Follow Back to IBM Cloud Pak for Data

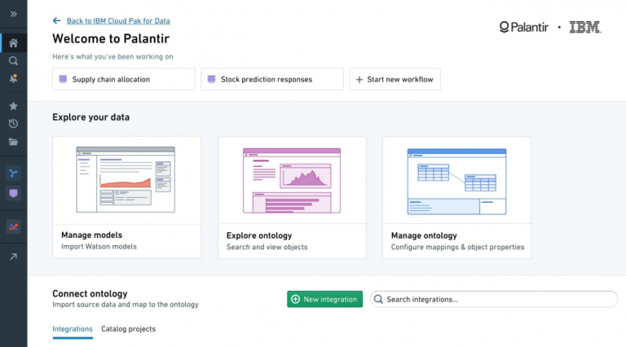pyautogui.click(x=117, y=20)
